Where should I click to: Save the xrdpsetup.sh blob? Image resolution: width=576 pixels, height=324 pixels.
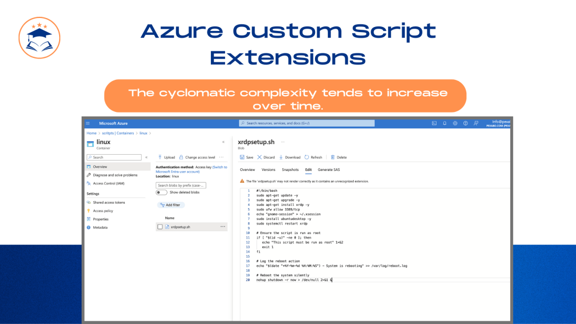point(246,157)
